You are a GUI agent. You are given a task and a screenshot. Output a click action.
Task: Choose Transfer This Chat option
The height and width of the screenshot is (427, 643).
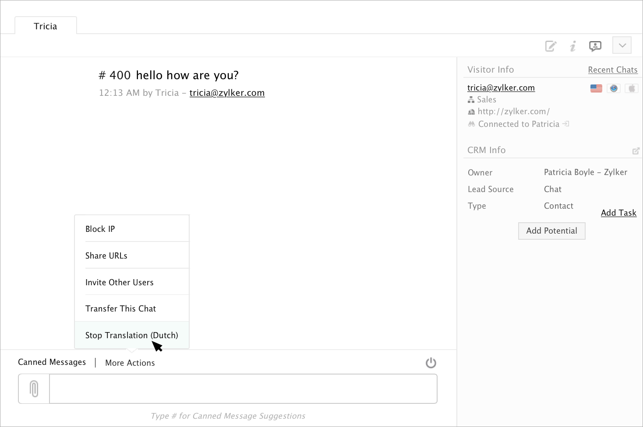coord(120,309)
